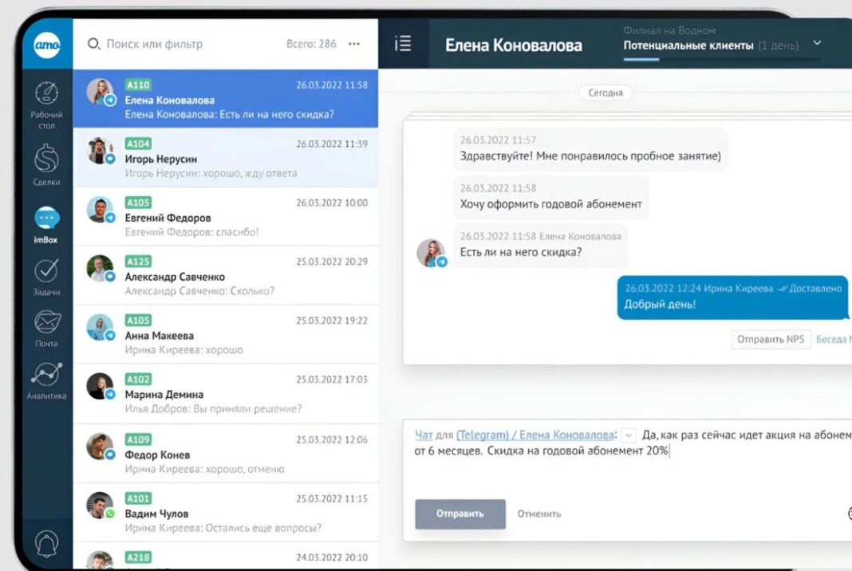This screenshot has height=571, width=852.
Task: Expand the Потенциальные клиенты stage dropdown
Action: click(817, 44)
